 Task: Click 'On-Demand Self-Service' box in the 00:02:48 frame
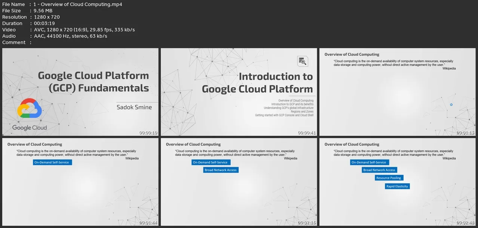[x=369, y=162]
